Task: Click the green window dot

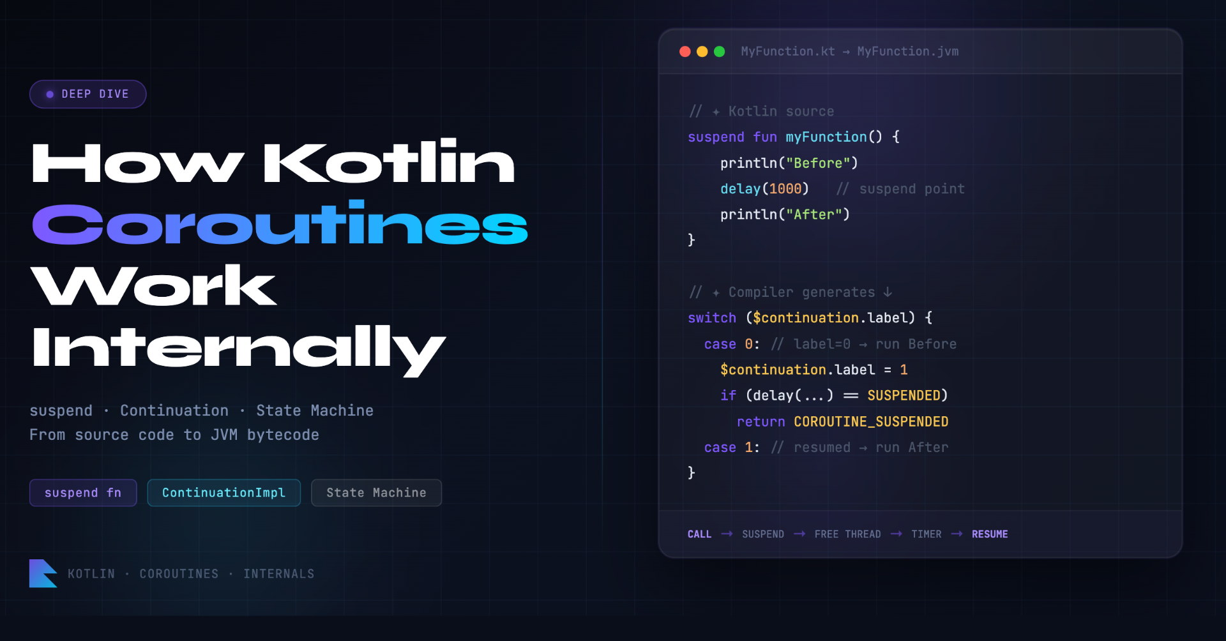Action: click(720, 52)
